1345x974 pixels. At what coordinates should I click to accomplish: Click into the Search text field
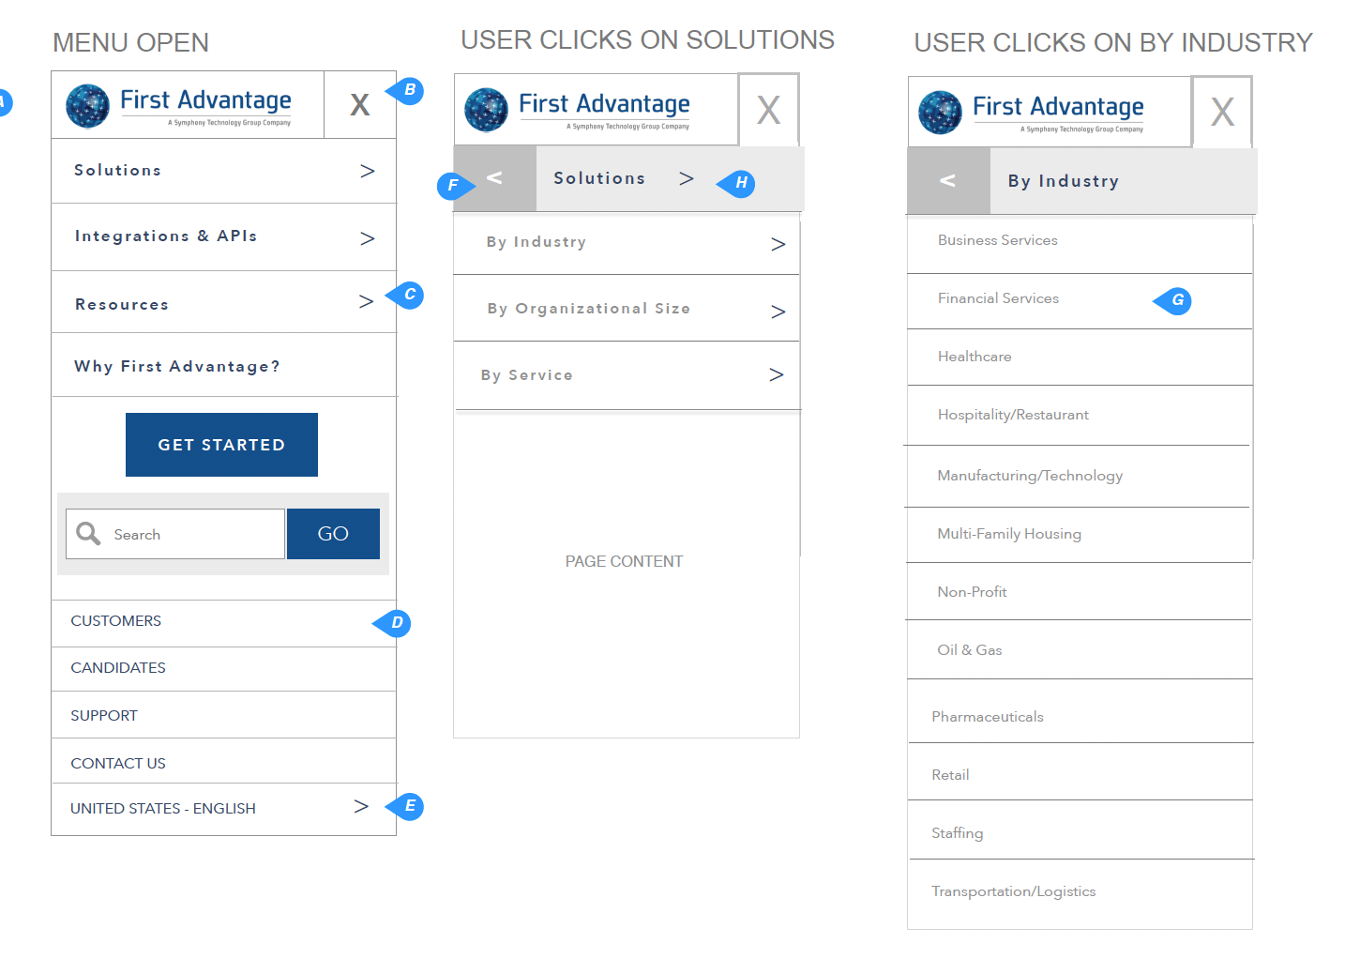[194, 534]
